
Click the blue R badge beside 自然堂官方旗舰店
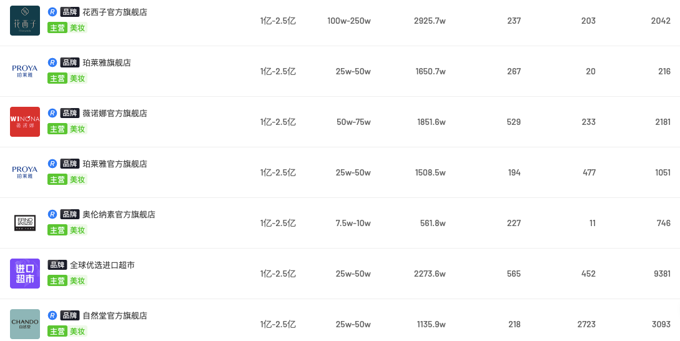pos(52,315)
